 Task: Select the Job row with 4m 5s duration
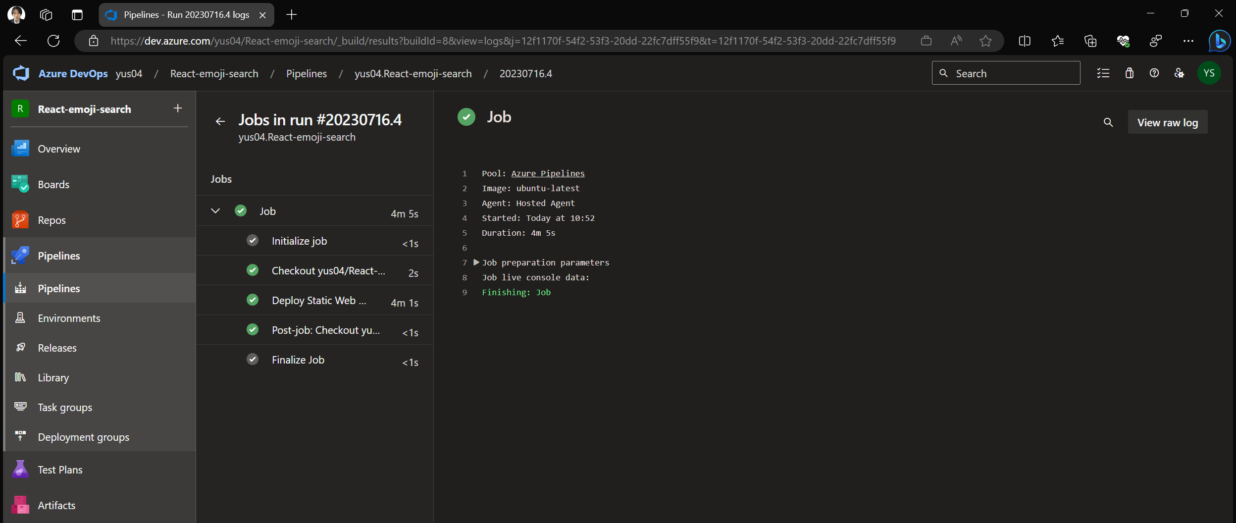(315, 211)
